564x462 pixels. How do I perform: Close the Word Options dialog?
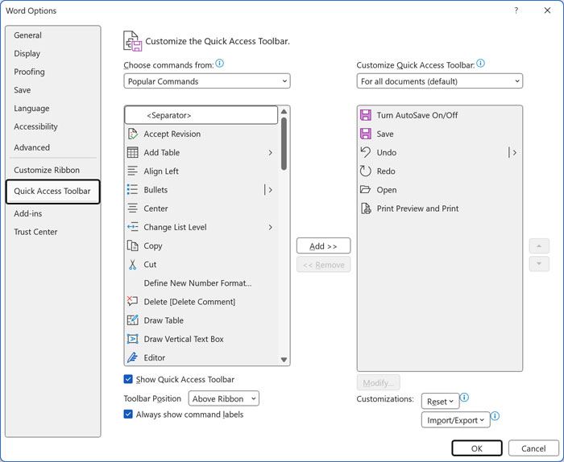pyautogui.click(x=547, y=10)
